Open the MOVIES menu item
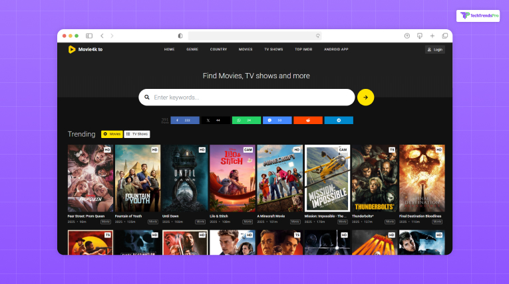 pos(246,49)
